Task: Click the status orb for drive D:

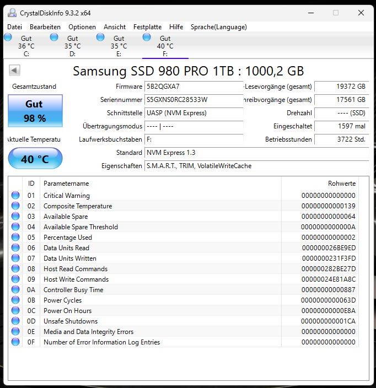Action: pyautogui.click(x=54, y=37)
